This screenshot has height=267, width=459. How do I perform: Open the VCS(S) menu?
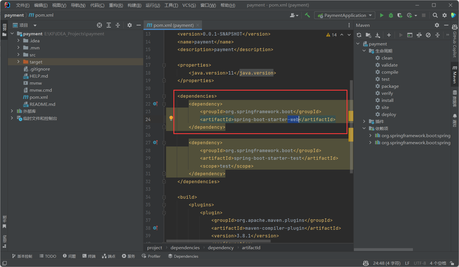[189, 5]
